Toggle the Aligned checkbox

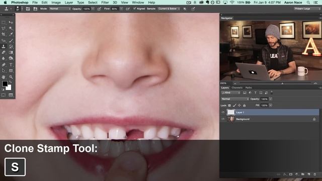click(135, 9)
